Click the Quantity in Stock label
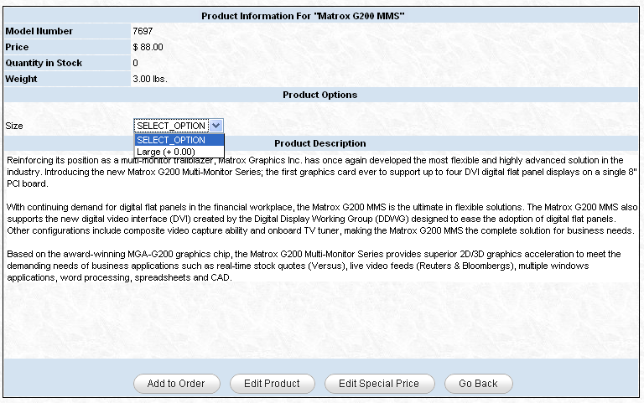This screenshot has width=644, height=403. pyautogui.click(x=44, y=63)
